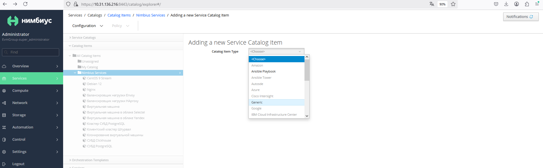Select Google from the type list
This screenshot has height=168, width=543.
[x=277, y=108]
